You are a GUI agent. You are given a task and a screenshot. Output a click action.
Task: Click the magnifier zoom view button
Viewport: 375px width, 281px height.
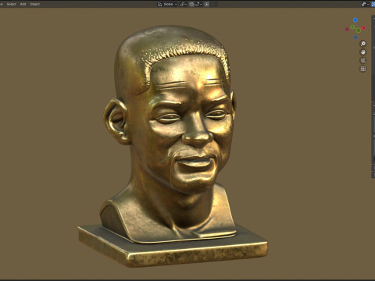click(363, 44)
